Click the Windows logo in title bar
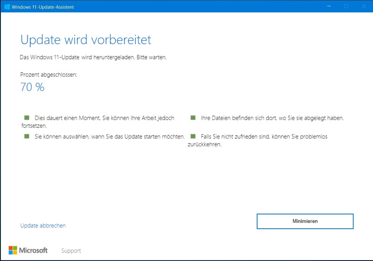The height and width of the screenshot is (261, 373). click(x=7, y=7)
